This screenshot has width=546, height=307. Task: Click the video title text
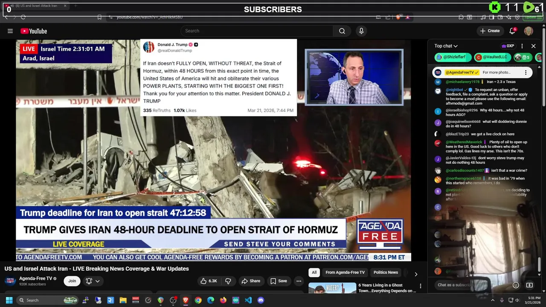coord(97,269)
